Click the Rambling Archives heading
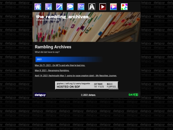The image size is (173, 130). (53, 47)
